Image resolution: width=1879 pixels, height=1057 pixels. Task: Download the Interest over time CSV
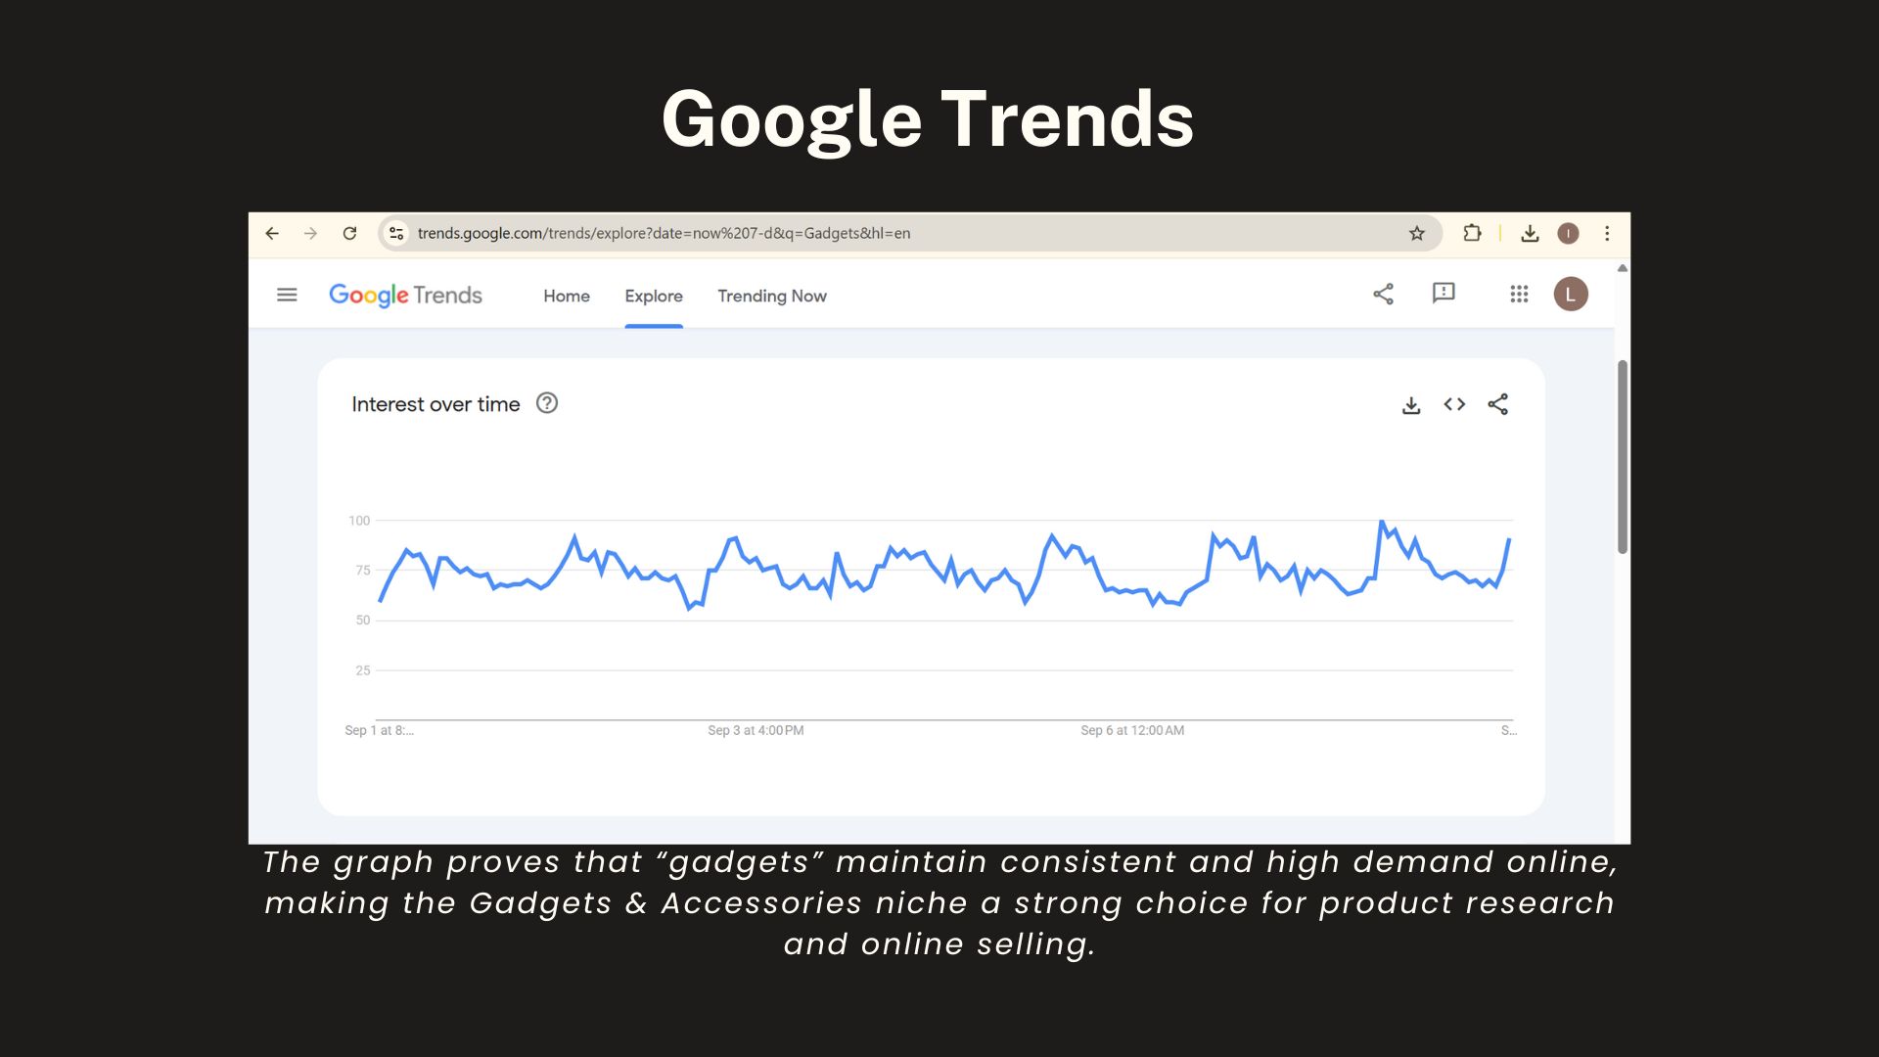pyautogui.click(x=1411, y=405)
